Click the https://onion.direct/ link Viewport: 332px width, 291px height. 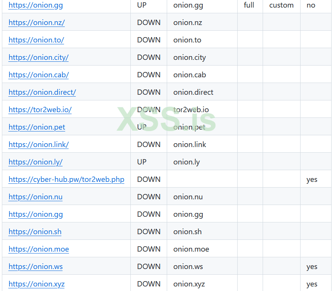42,92
